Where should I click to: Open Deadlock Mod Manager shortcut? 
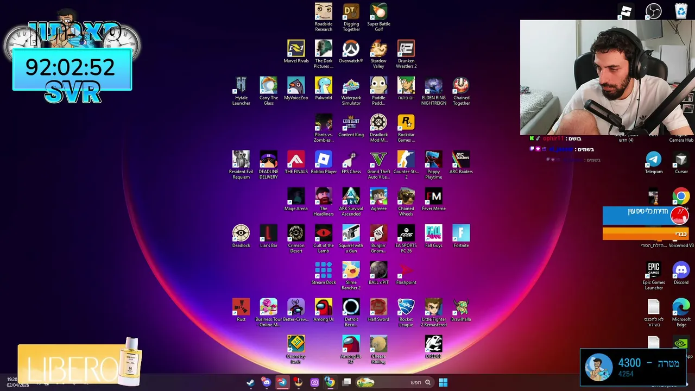pyautogui.click(x=378, y=128)
